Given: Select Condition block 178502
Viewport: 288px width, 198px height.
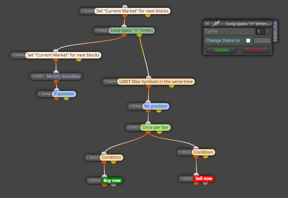Looking at the screenshot, I should point(111,157).
